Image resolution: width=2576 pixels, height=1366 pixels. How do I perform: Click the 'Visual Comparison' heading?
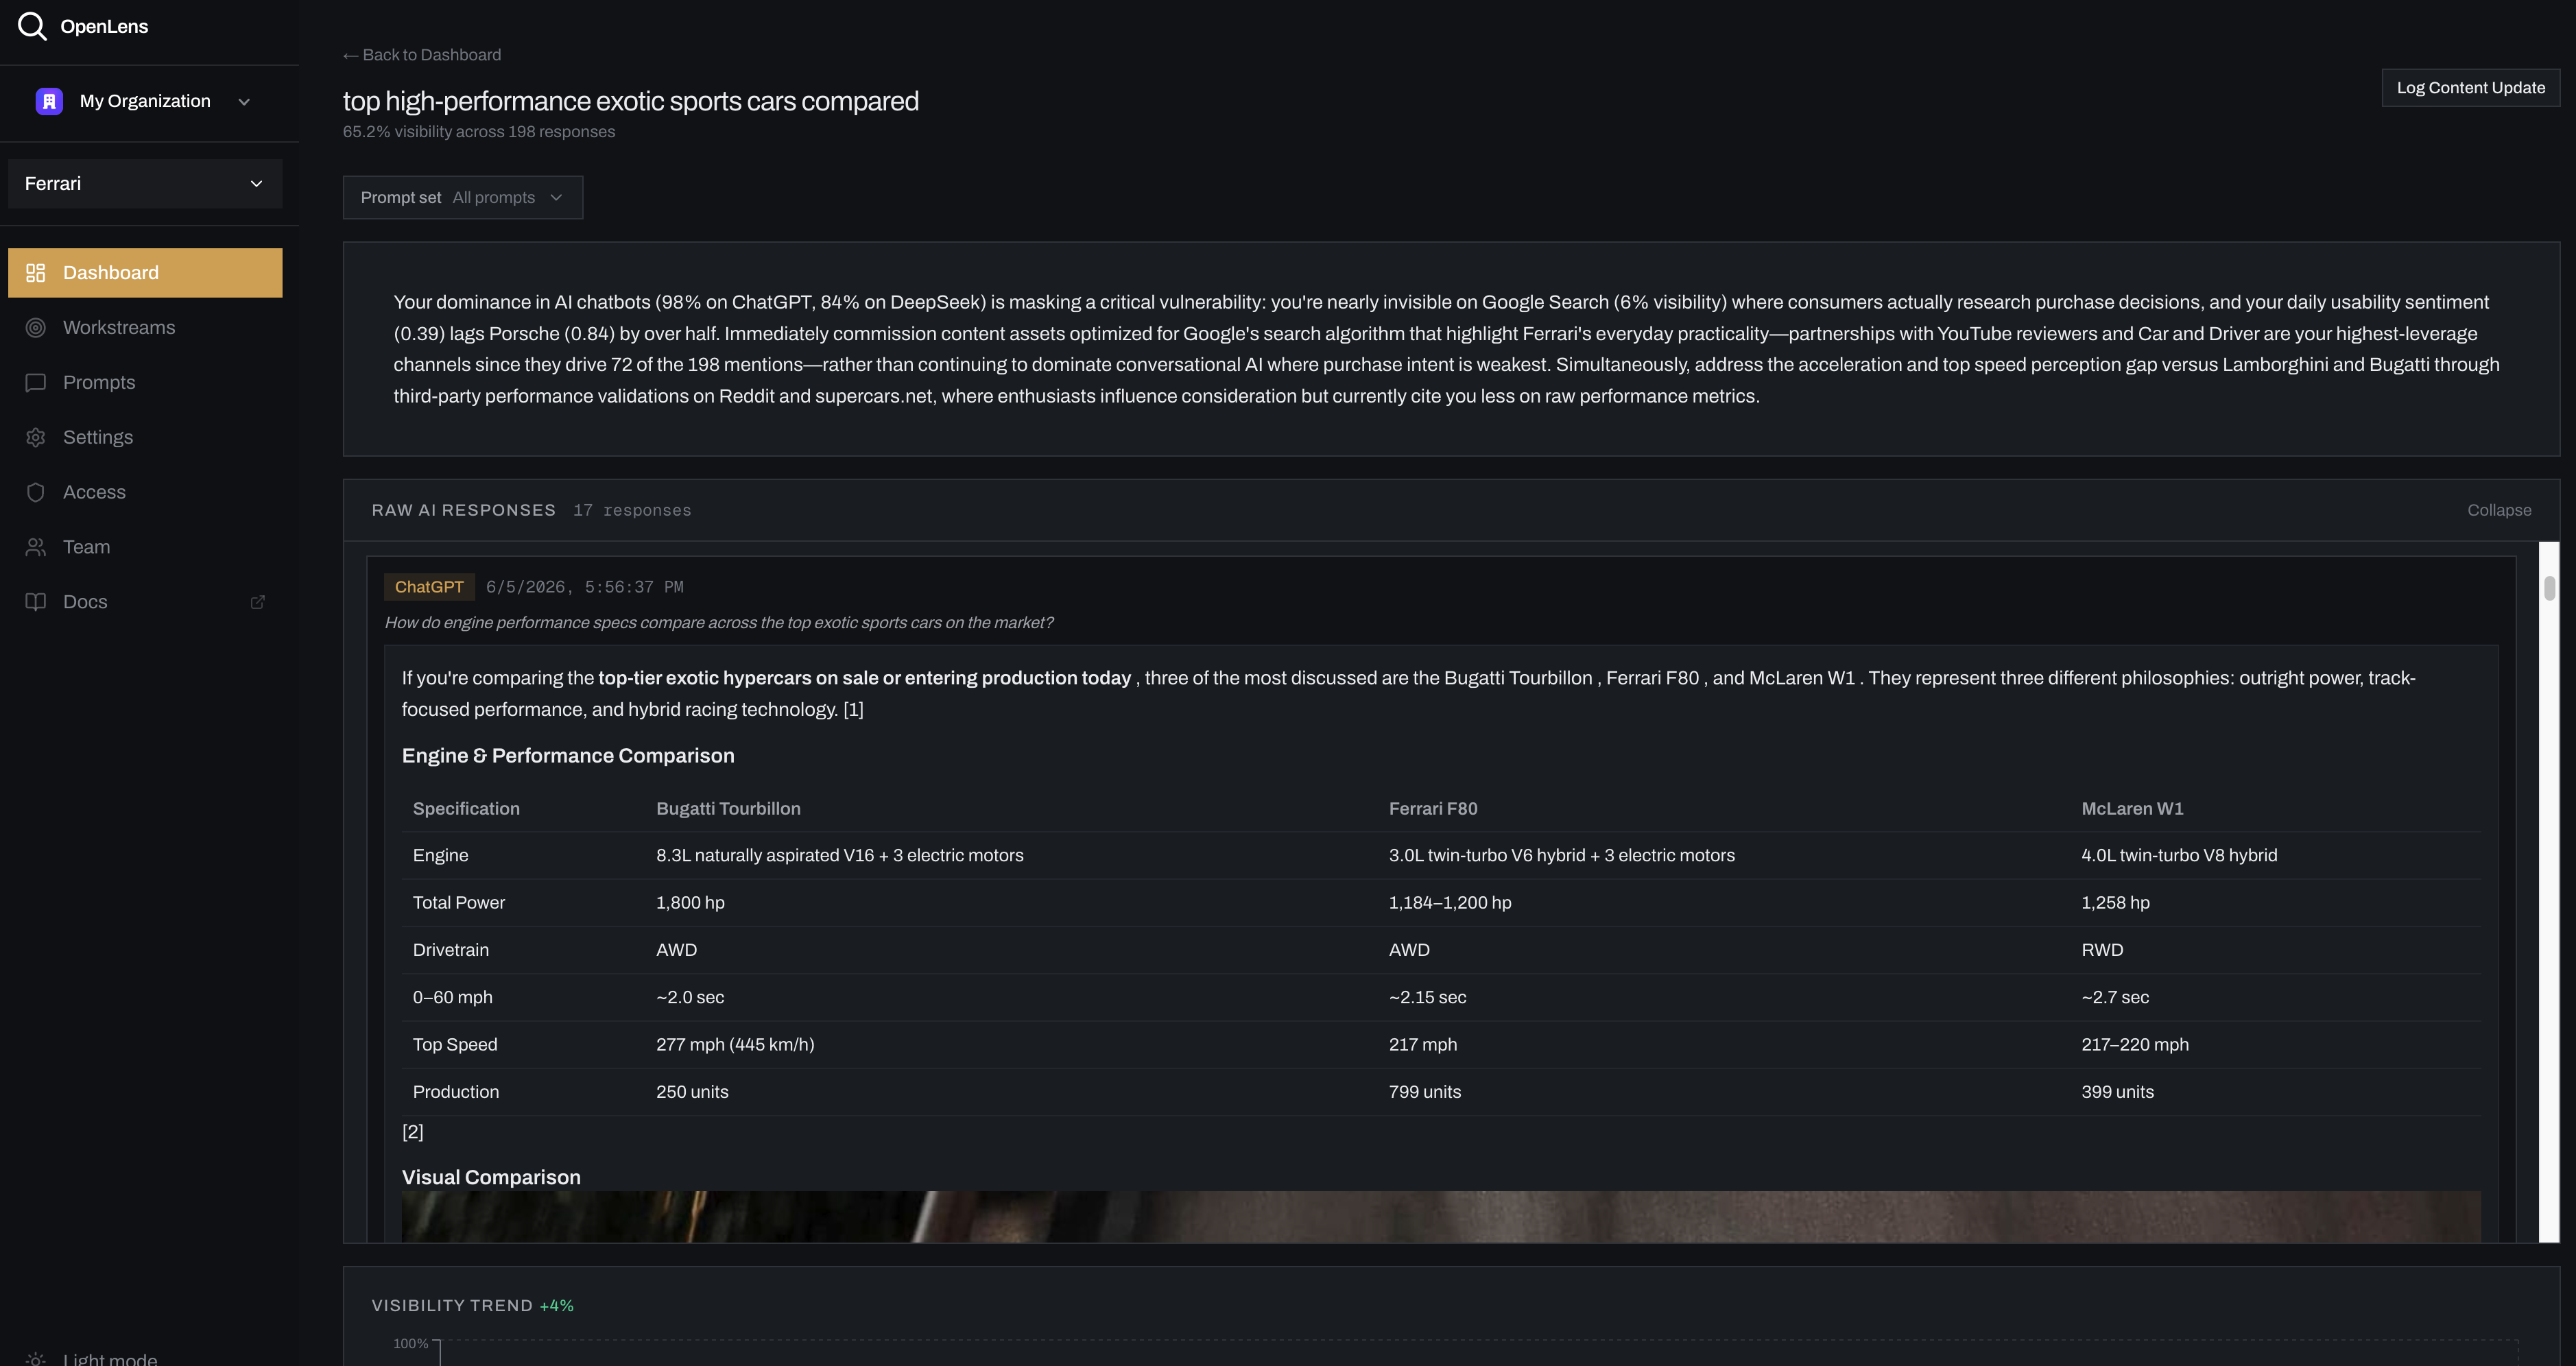click(491, 1178)
